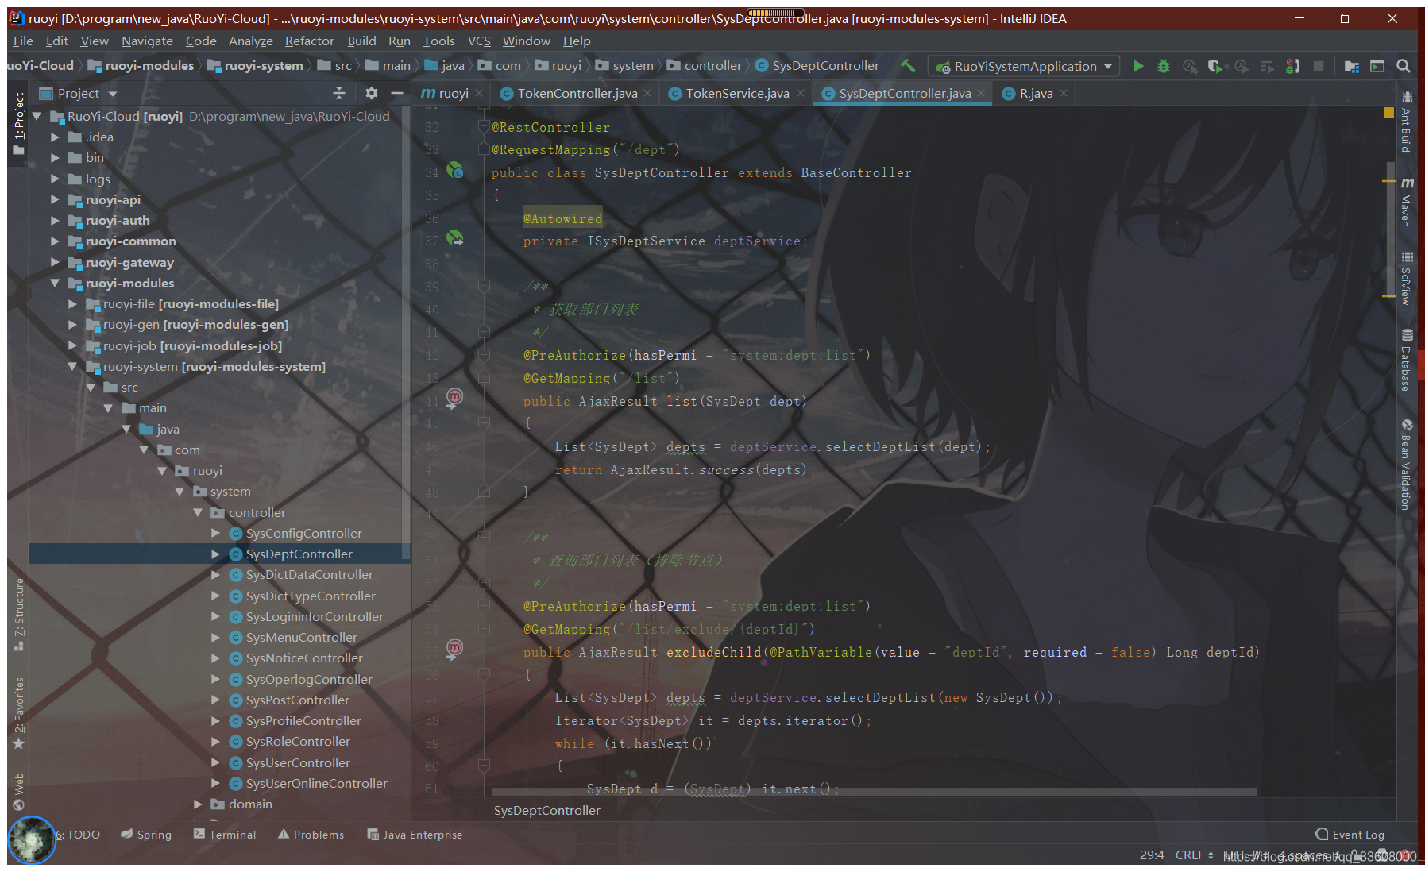Open Project panel settings gear
Screen dimensions: 1425x872
tap(371, 93)
